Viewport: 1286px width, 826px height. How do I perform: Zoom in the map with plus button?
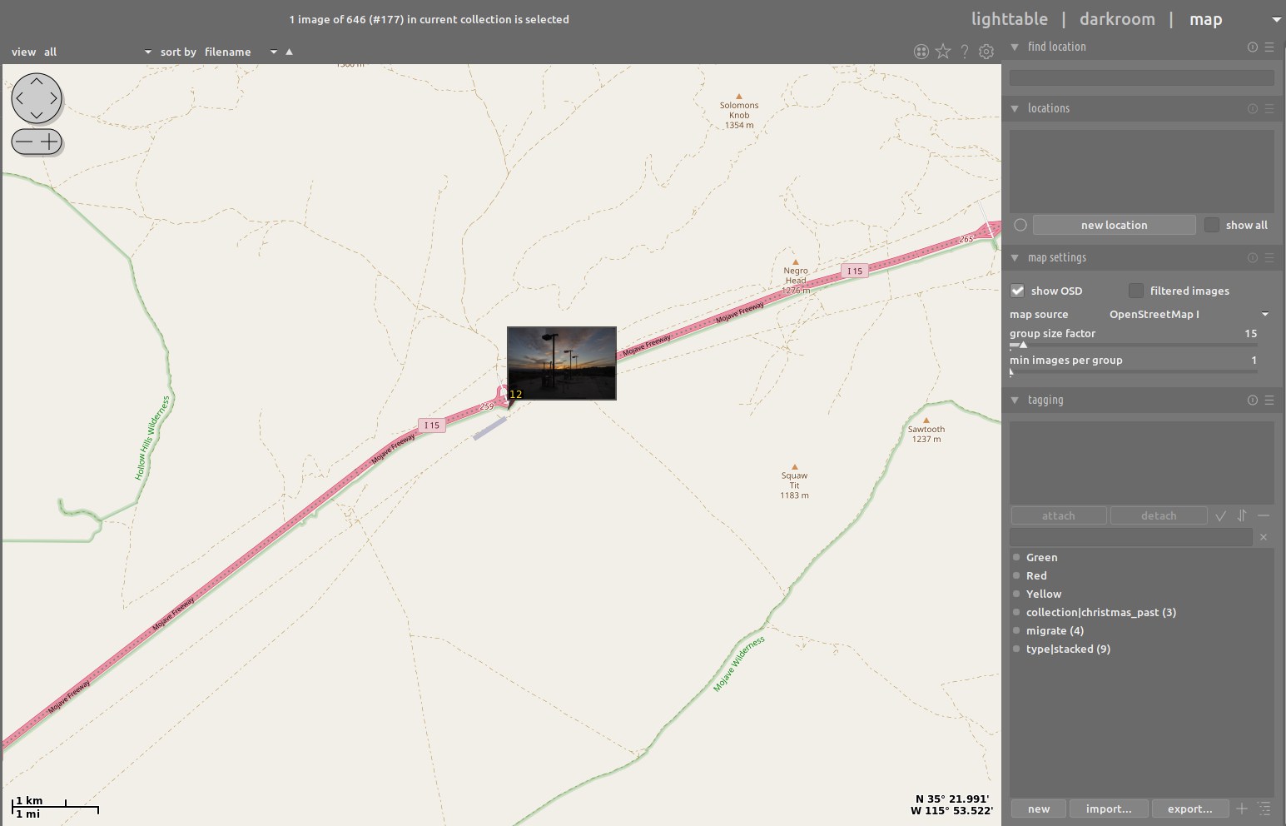[x=50, y=142]
